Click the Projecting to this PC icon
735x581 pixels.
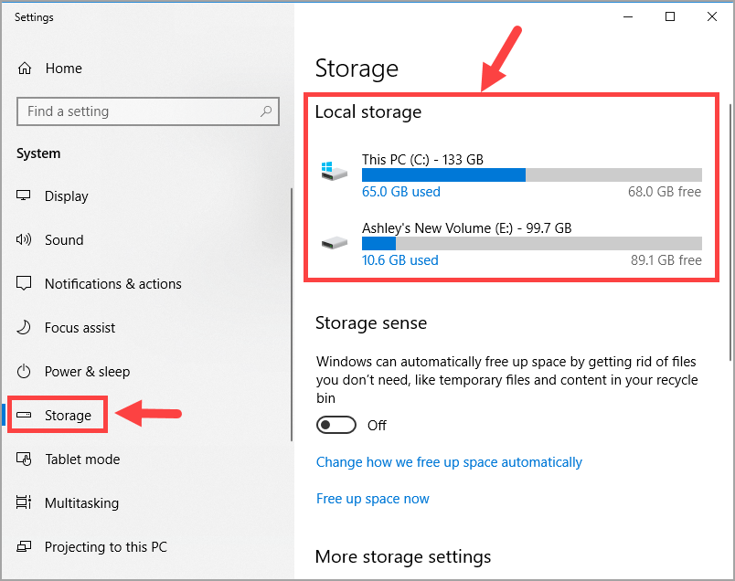(x=25, y=547)
